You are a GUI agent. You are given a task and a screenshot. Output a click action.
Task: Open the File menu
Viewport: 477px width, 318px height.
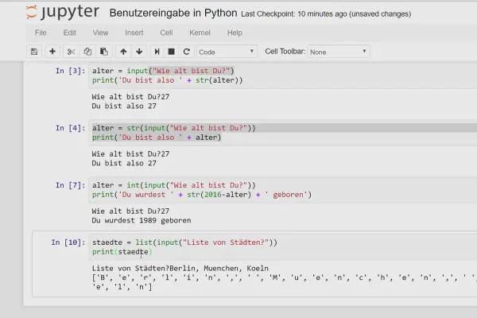pyautogui.click(x=41, y=33)
